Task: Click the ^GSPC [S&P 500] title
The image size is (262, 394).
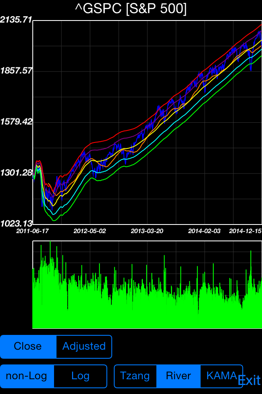Action: tap(131, 9)
